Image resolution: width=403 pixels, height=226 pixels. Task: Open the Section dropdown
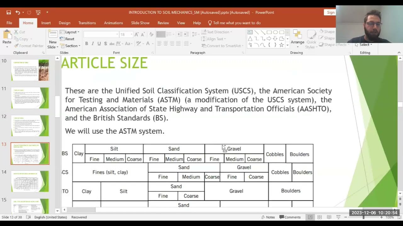click(70, 46)
